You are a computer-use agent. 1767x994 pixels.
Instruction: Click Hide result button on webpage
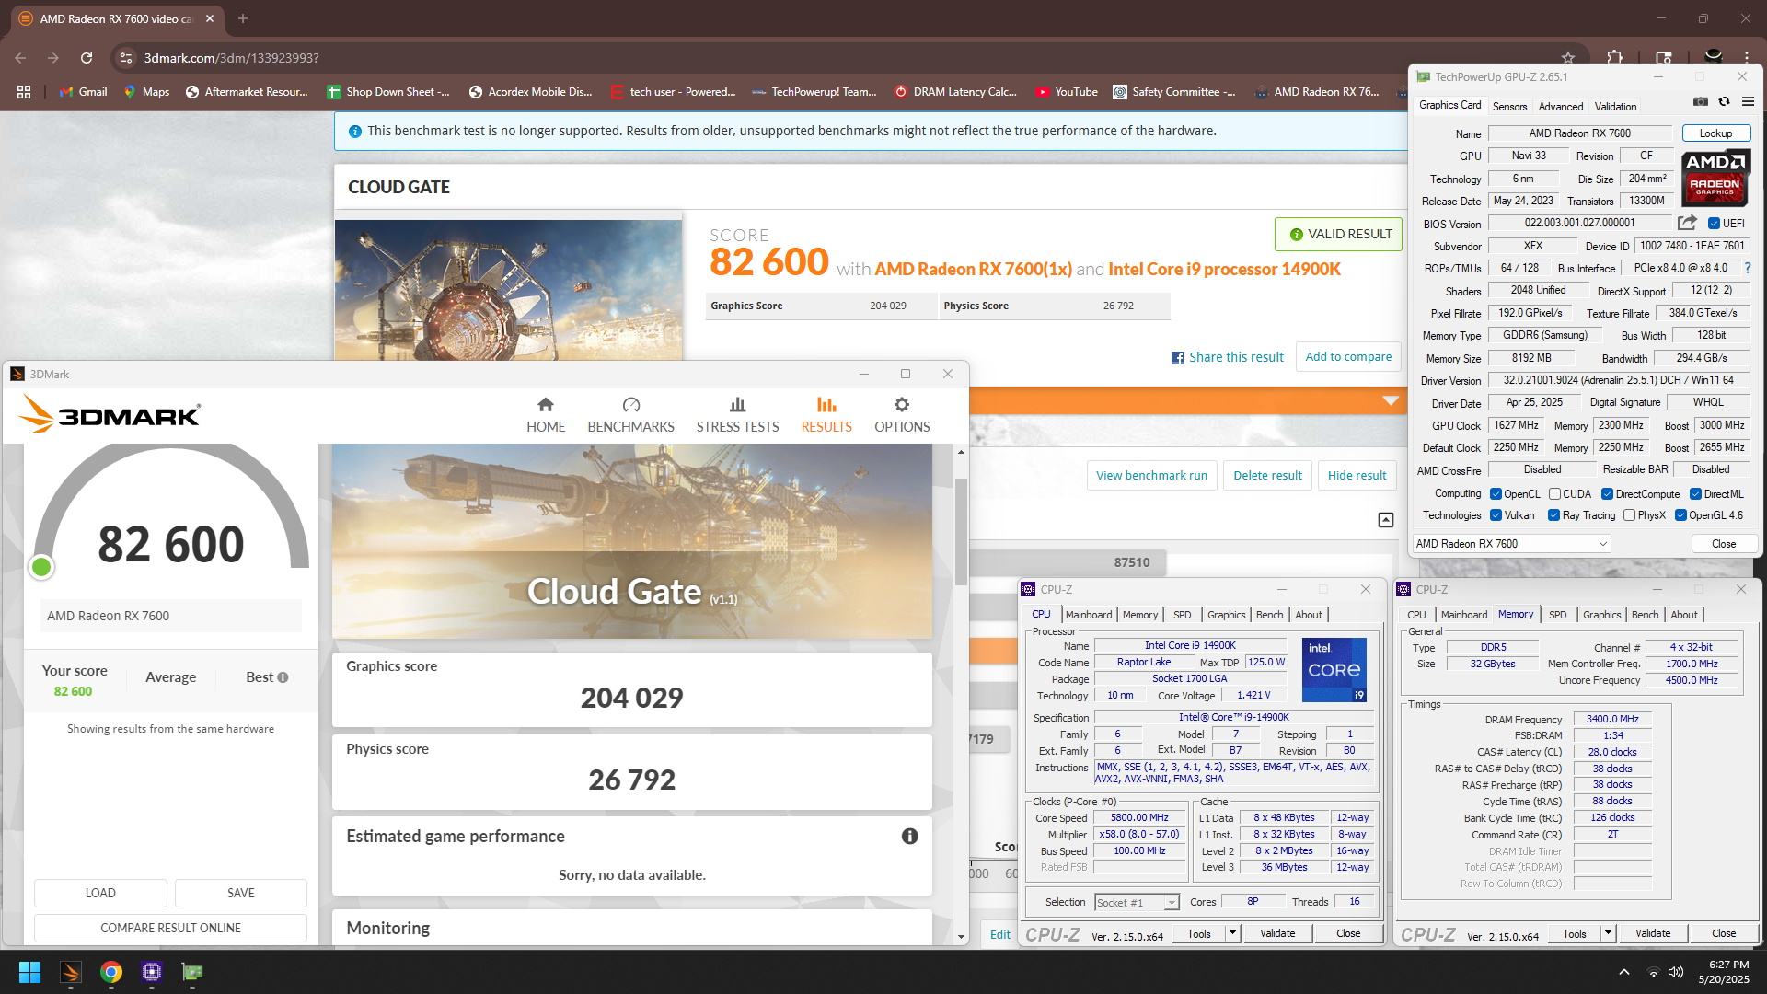1357,476
